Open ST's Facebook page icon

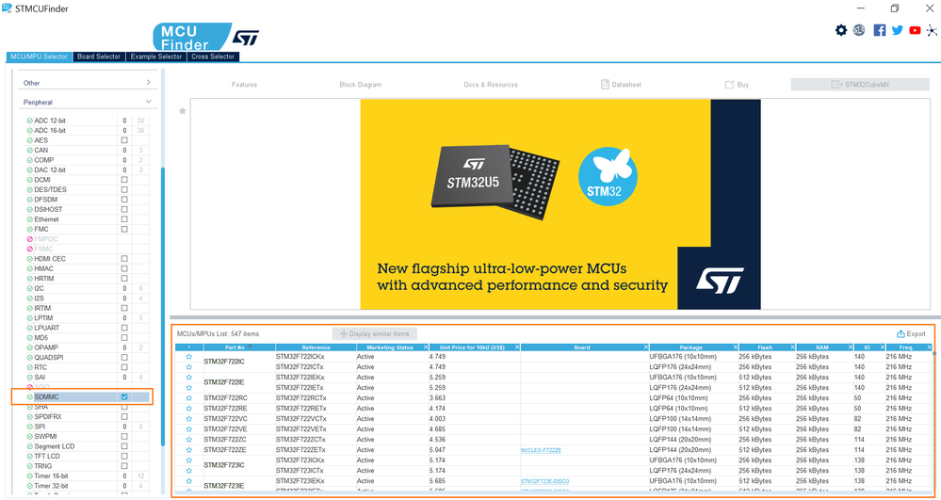tap(879, 30)
